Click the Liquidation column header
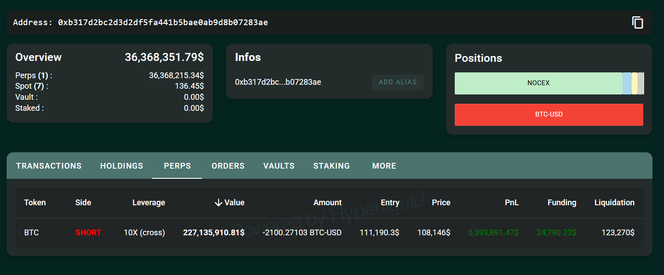Screen dimensions: 664x275 tap(614, 203)
